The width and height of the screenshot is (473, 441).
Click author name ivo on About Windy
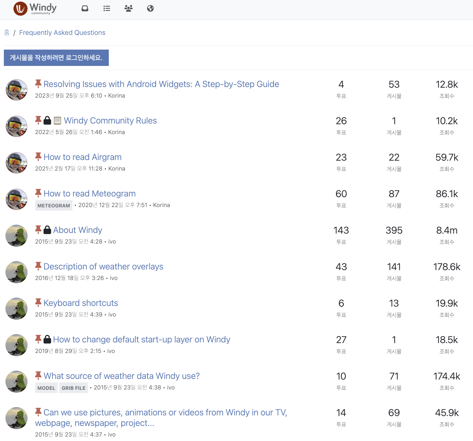tap(112, 242)
